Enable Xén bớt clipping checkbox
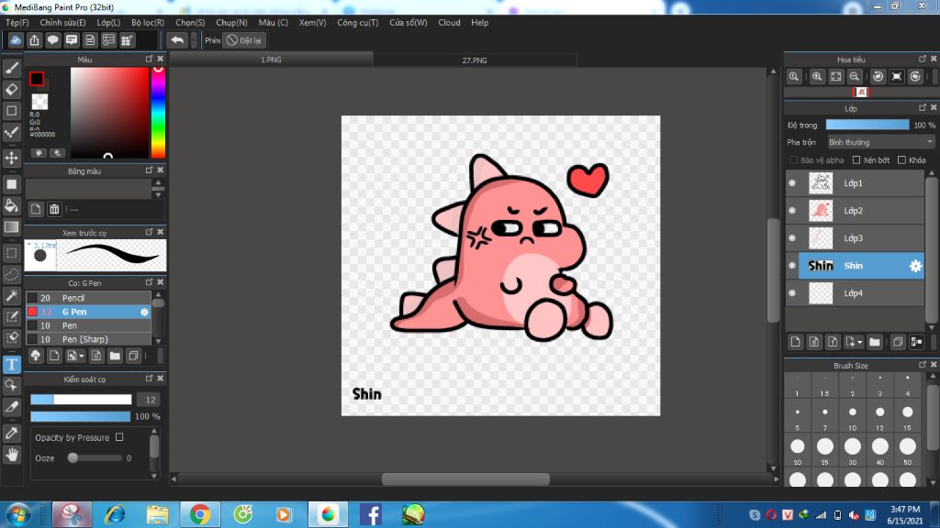 pos(856,159)
